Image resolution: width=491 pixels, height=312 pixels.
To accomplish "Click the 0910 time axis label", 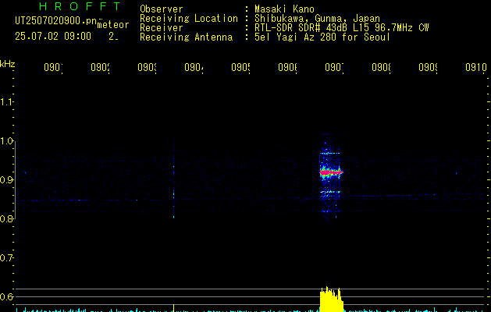I will tap(476, 67).
